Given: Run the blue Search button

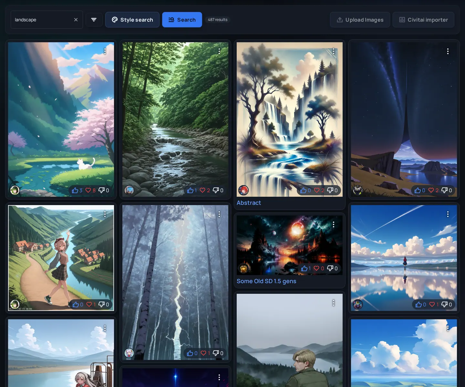Looking at the screenshot, I should [x=182, y=20].
